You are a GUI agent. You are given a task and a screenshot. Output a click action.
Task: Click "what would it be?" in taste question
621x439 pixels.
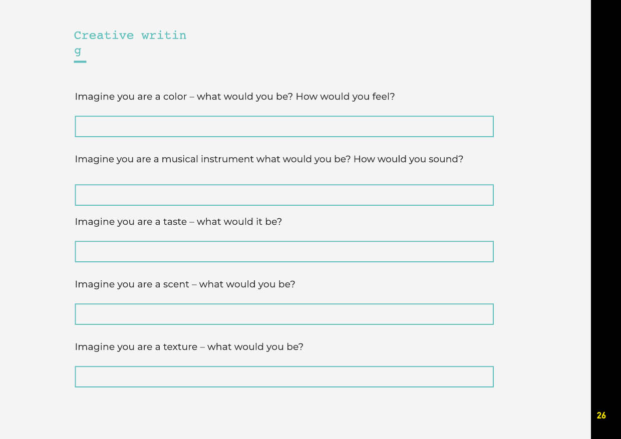(x=239, y=222)
